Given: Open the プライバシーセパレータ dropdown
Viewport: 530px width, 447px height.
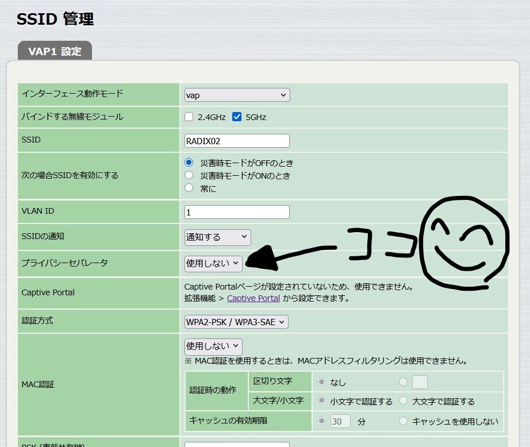Looking at the screenshot, I should coord(212,263).
